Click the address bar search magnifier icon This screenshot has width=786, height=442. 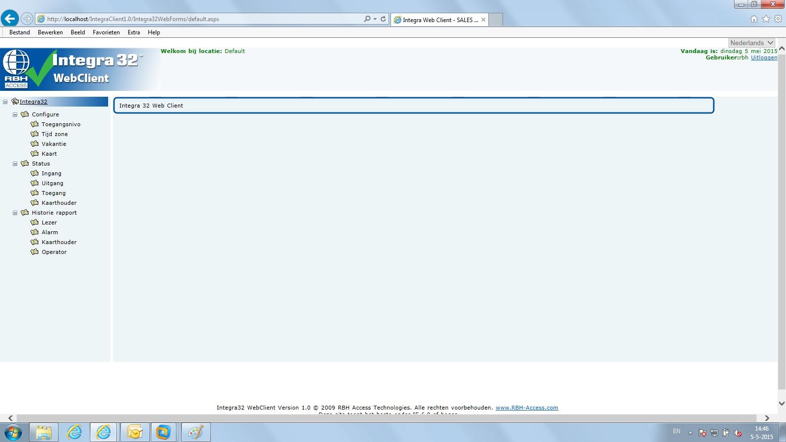tap(367, 19)
